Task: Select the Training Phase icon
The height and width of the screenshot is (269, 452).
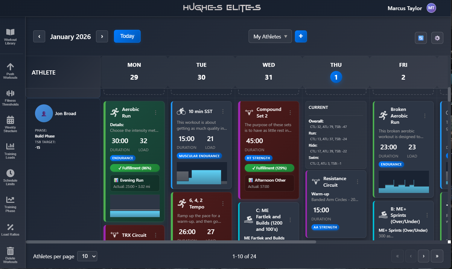Action: click(x=10, y=204)
